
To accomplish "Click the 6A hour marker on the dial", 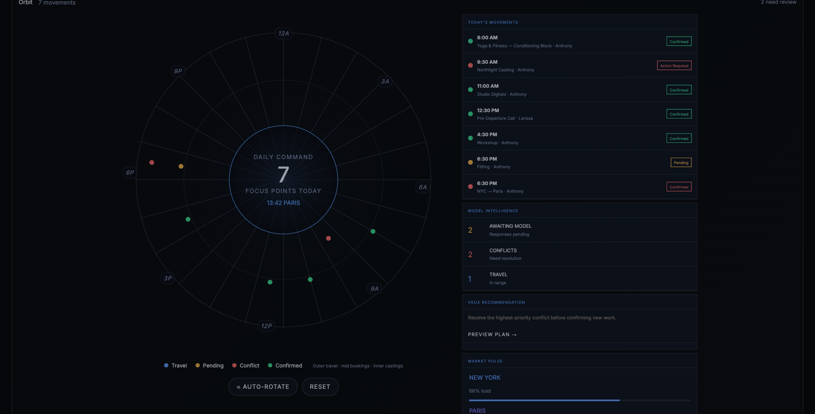I will [x=423, y=187].
